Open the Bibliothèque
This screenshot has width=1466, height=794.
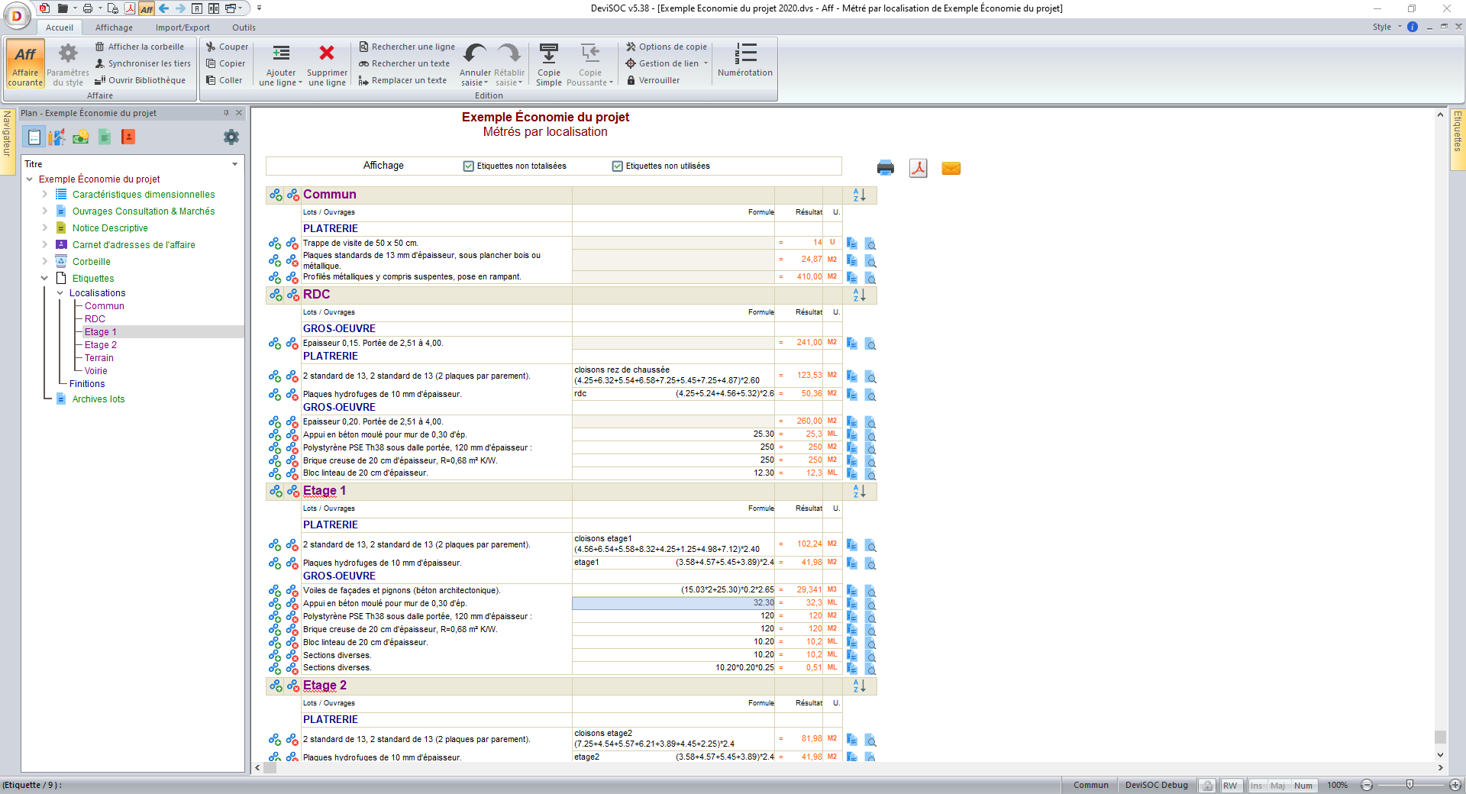tap(140, 80)
